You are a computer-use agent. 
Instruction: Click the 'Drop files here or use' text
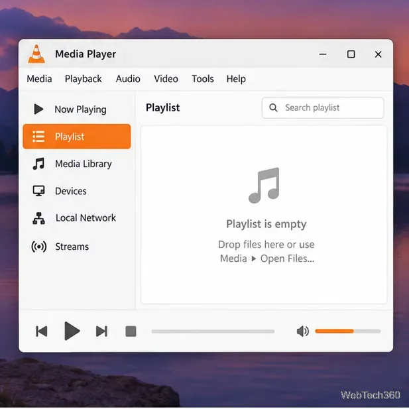[x=266, y=245]
